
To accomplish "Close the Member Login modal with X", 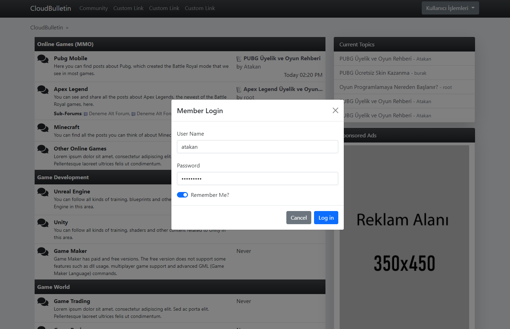I will pos(335,110).
